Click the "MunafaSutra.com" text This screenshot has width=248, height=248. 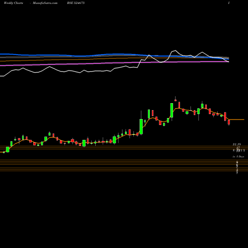[45, 3]
